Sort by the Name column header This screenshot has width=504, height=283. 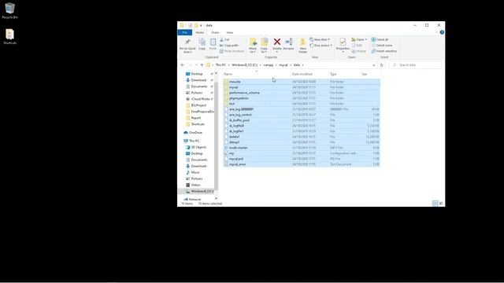[x=257, y=74]
